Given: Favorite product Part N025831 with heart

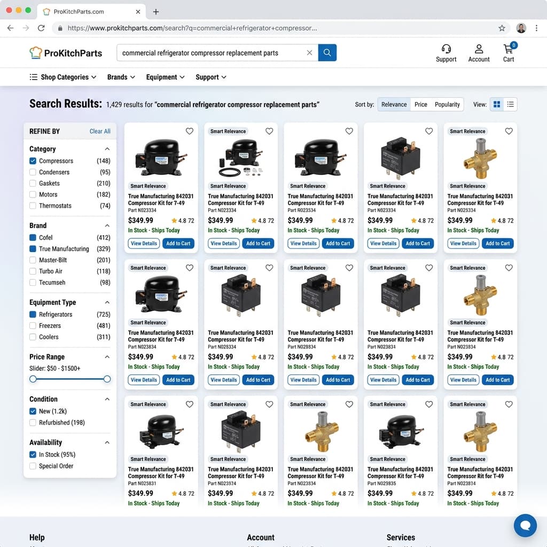Looking at the screenshot, I should tap(190, 404).
